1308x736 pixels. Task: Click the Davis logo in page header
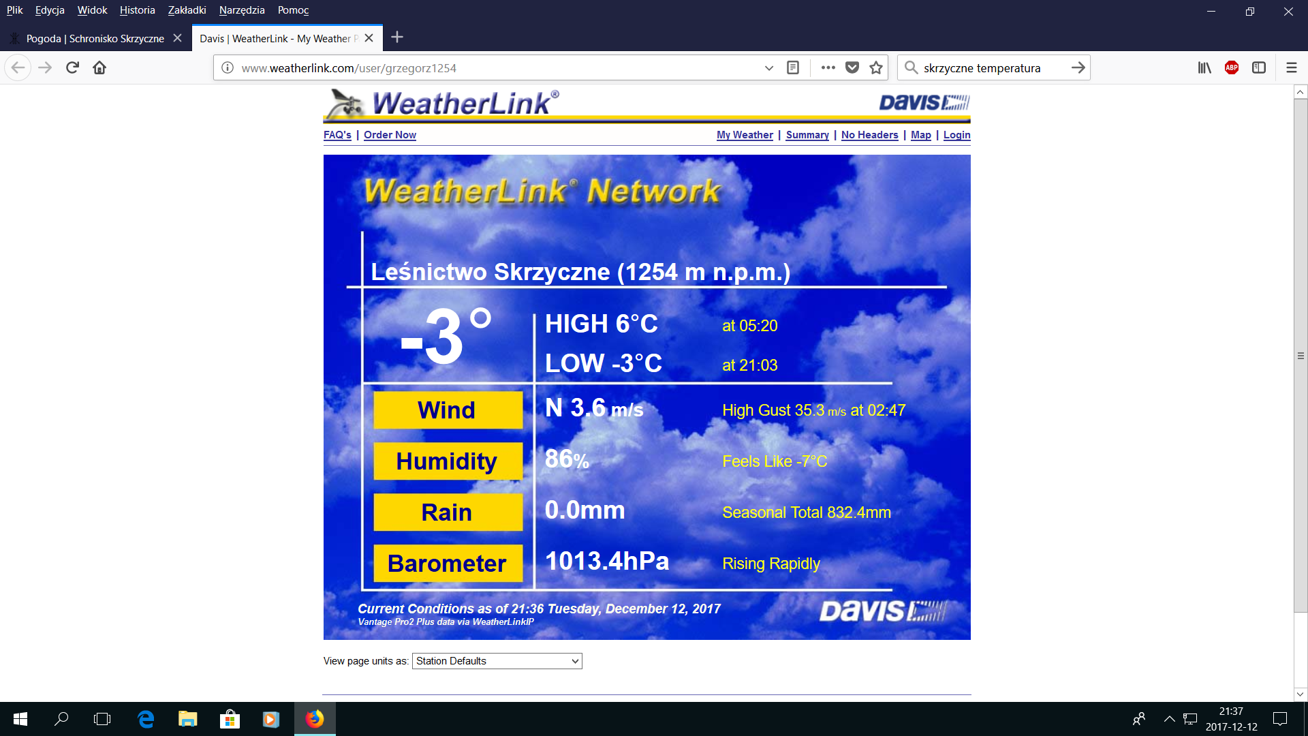point(924,103)
